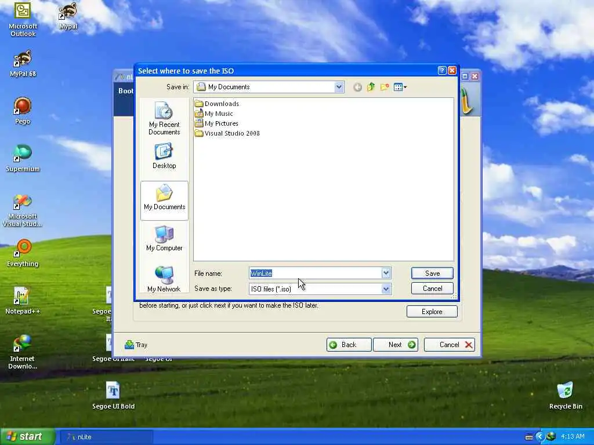594x445 pixels.
Task: Open My Recent Documents place
Action: click(164, 119)
